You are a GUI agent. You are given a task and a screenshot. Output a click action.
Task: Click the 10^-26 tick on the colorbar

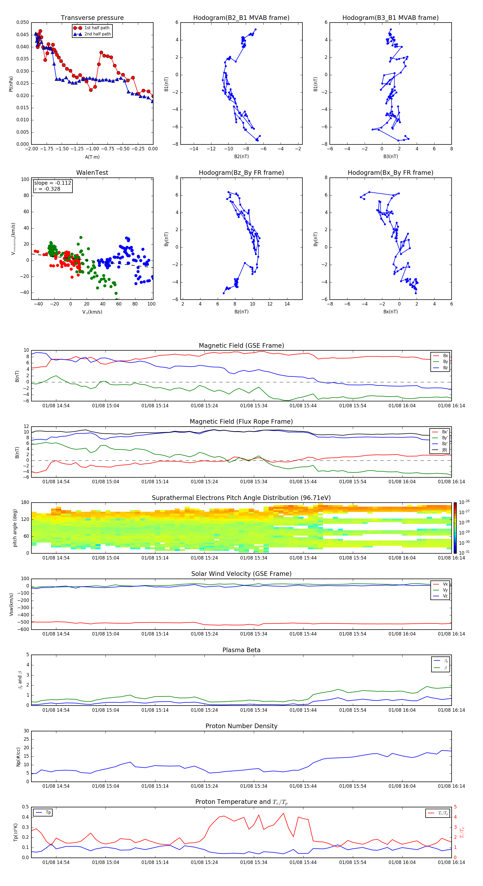464,502
